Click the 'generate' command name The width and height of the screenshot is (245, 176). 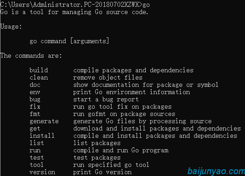tap(44, 121)
